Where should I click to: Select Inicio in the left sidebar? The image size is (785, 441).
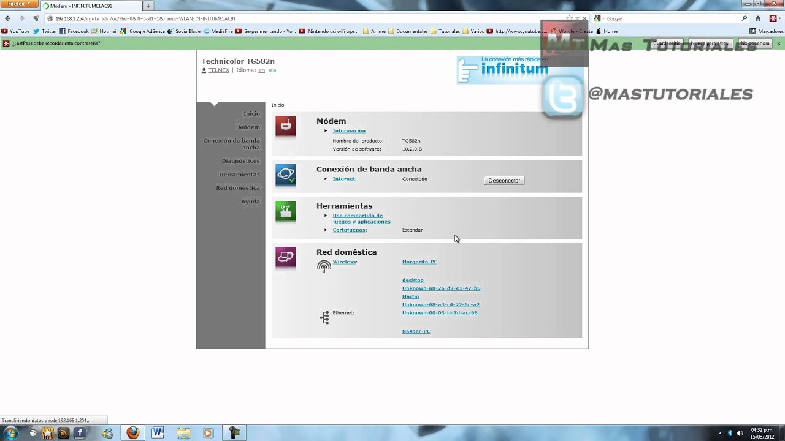pos(251,113)
